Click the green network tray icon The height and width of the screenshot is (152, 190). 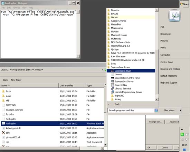click(x=182, y=134)
